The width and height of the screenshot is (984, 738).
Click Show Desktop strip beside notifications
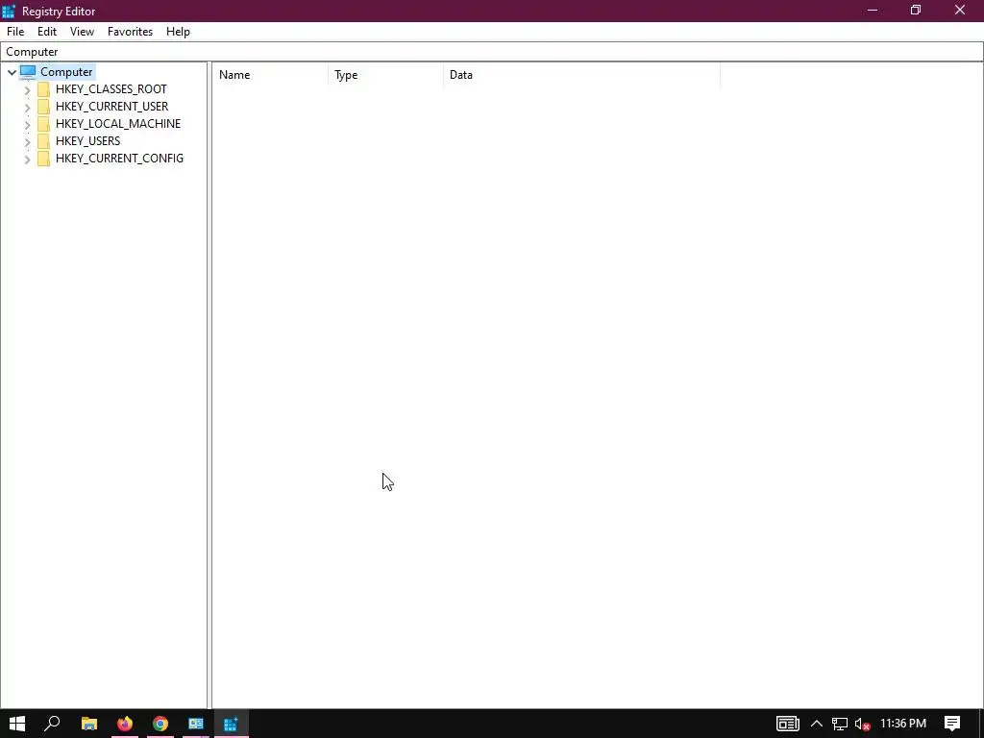coord(981,724)
